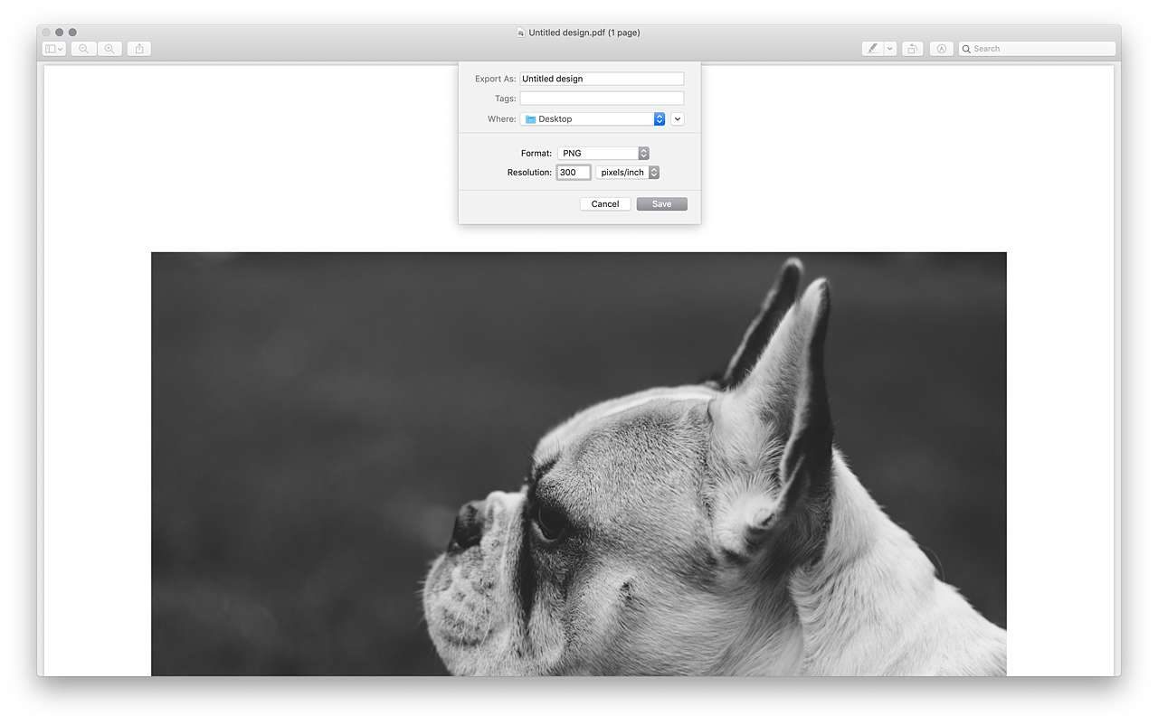Image resolution: width=1158 pixels, height=725 pixels.
Task: Close the Preview window
Action: tap(46, 33)
